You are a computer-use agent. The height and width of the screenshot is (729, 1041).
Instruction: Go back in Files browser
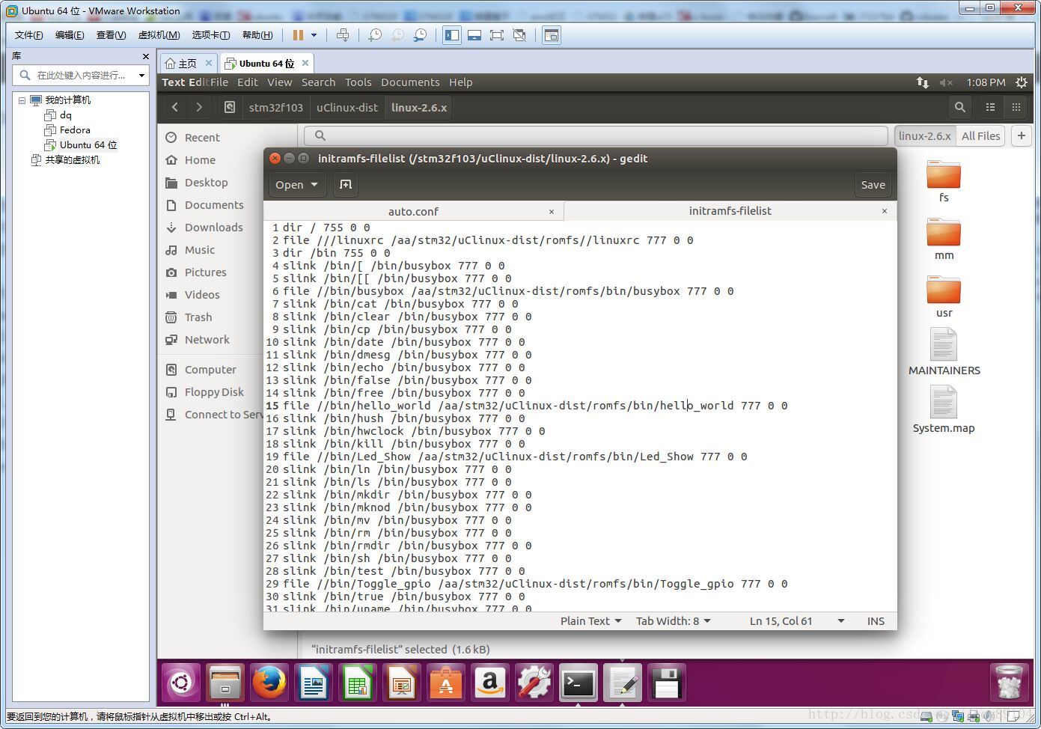[175, 107]
